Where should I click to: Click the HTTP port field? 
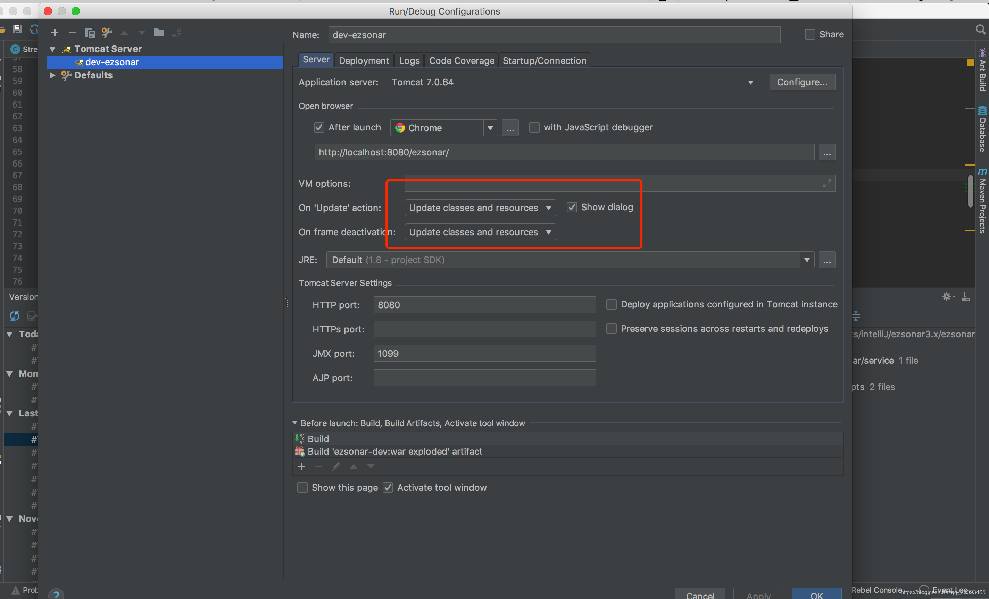484,305
